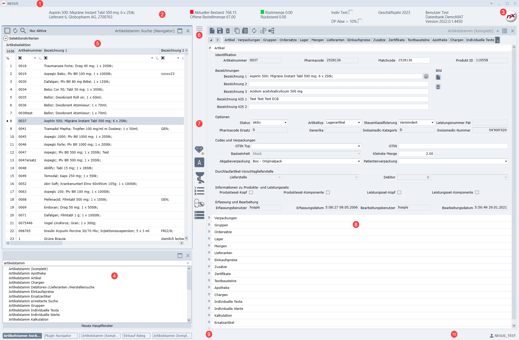Click the save record icon
This screenshot has height=340, width=519.
point(220,31)
